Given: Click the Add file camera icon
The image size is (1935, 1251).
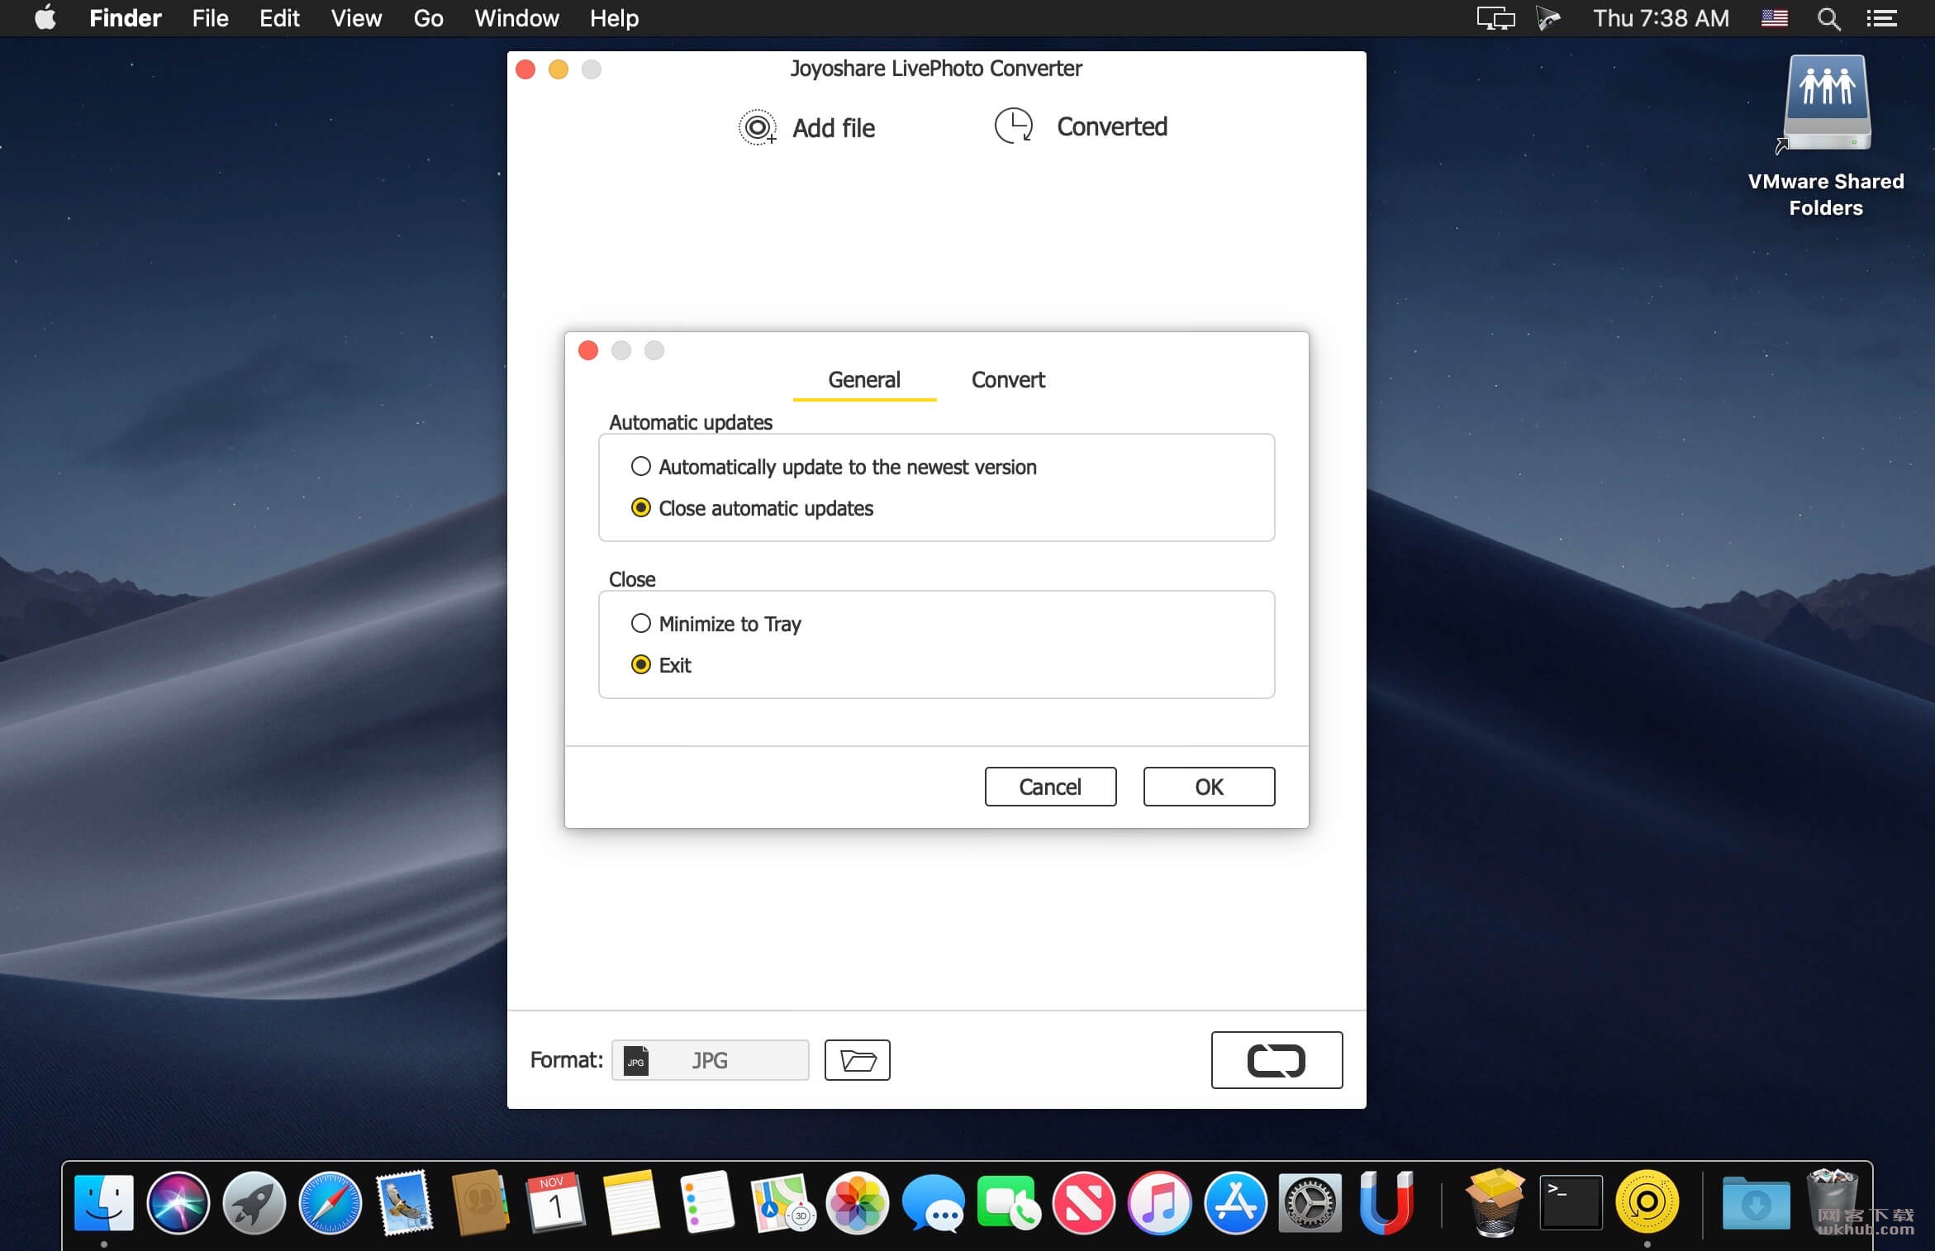Looking at the screenshot, I should [x=757, y=127].
